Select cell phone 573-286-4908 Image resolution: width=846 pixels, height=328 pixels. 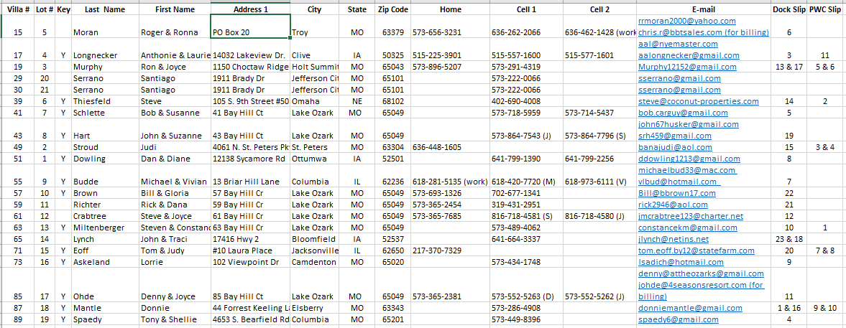pyautogui.click(x=527, y=308)
